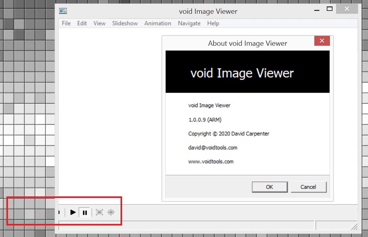Open the Slideshow menu
368x237 pixels.
pos(125,23)
